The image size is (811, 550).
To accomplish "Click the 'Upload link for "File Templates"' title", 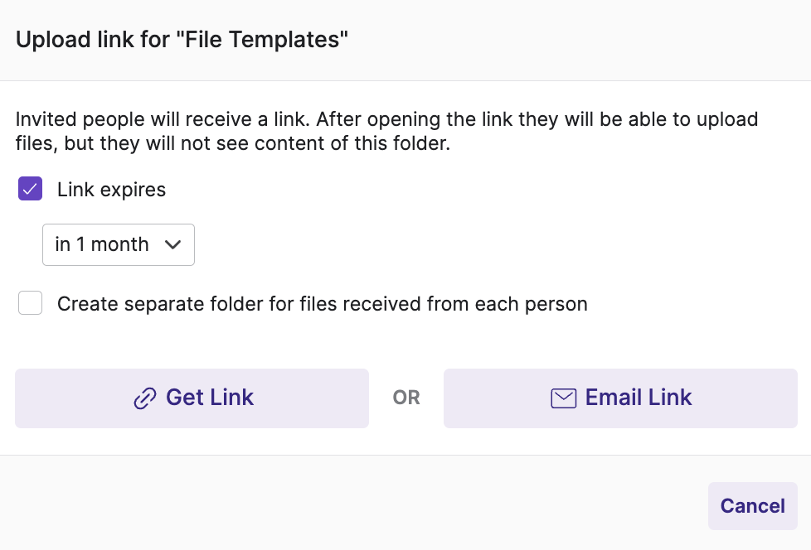I will (x=182, y=40).
